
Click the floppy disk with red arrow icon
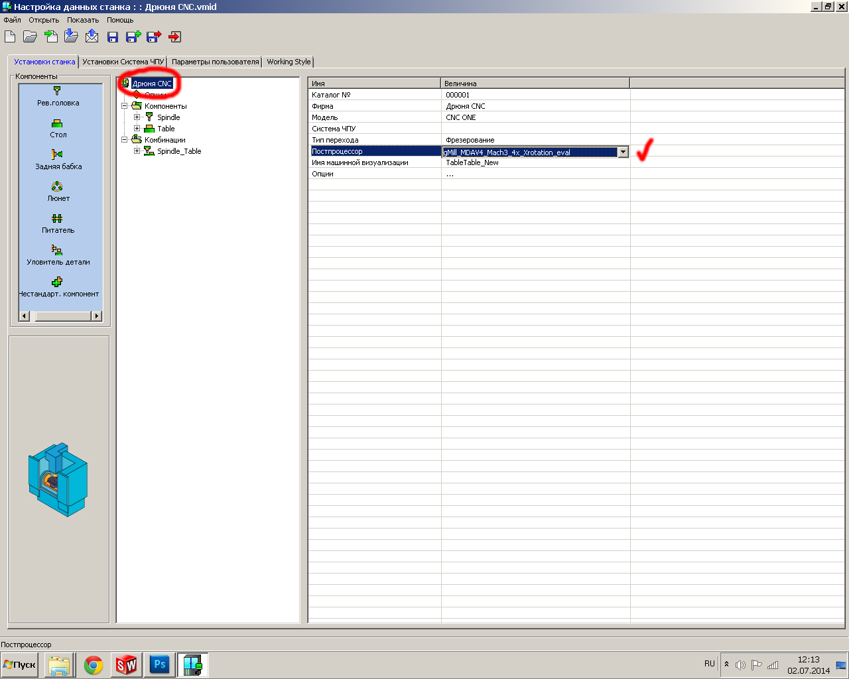154,36
